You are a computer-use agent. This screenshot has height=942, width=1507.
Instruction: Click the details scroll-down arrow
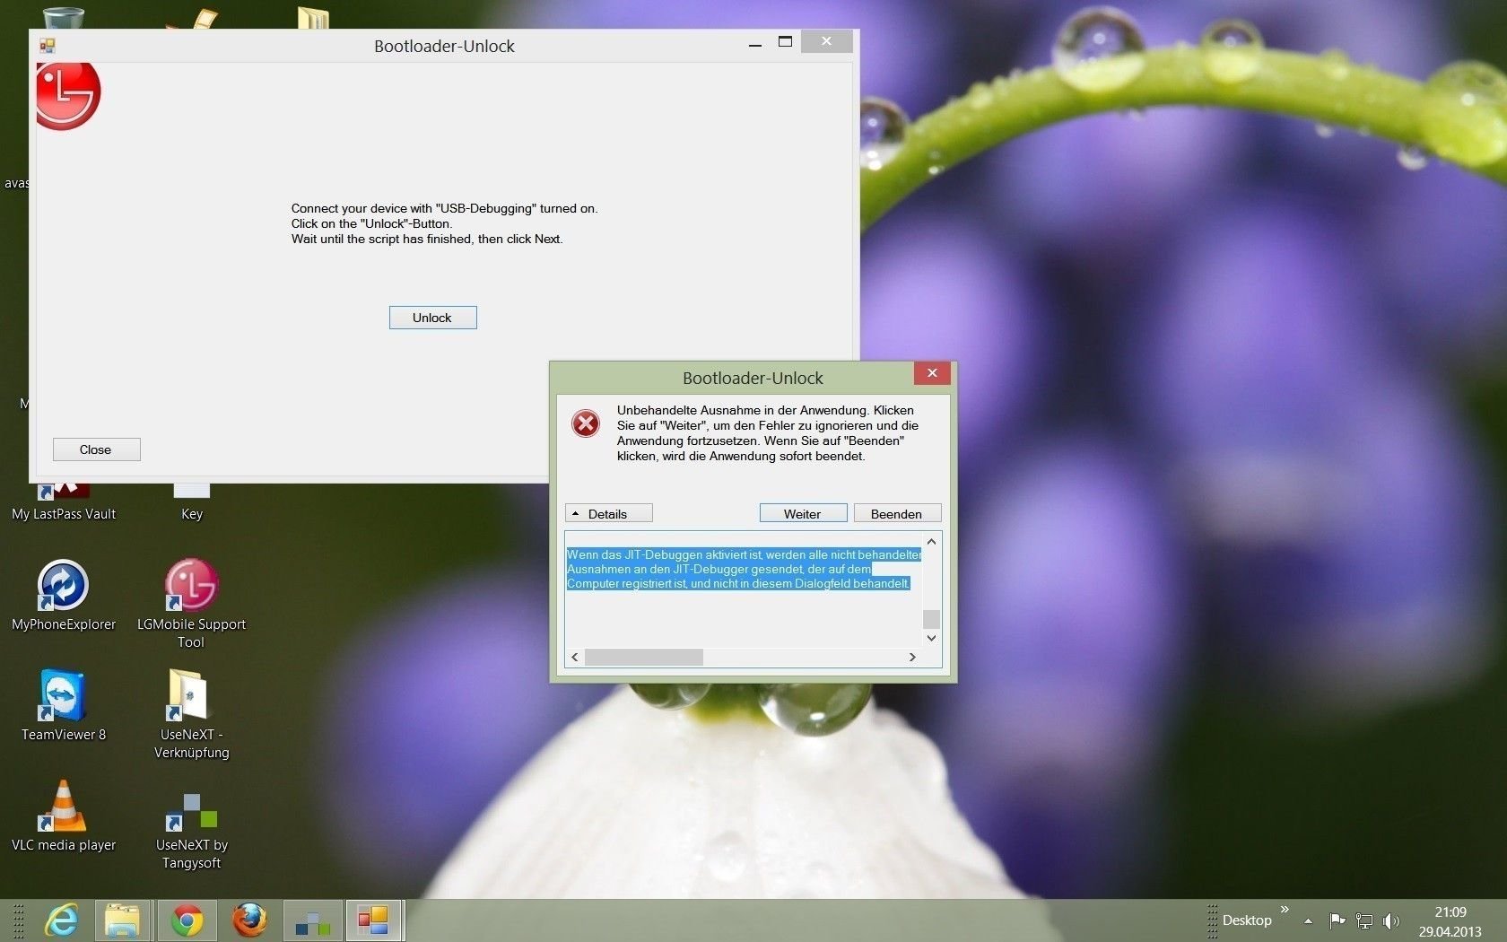click(x=931, y=638)
